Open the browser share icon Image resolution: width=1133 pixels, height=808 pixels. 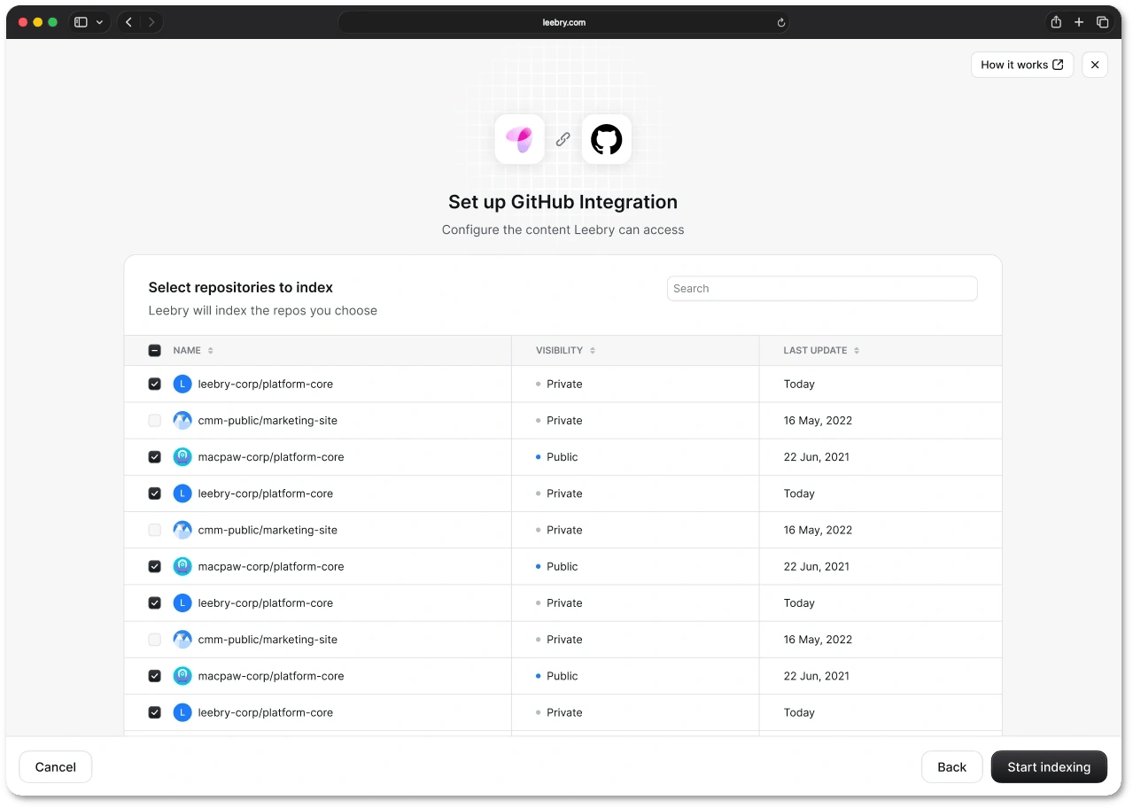click(x=1056, y=22)
